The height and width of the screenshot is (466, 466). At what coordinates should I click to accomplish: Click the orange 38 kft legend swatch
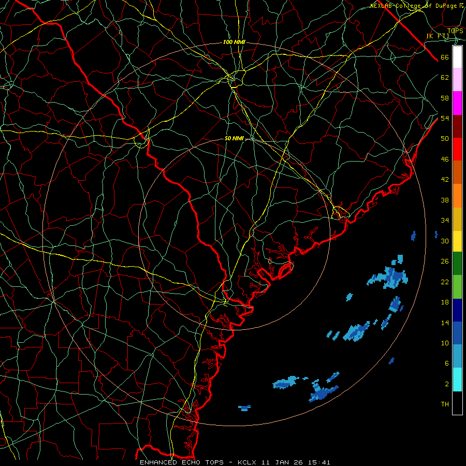[x=457, y=196]
